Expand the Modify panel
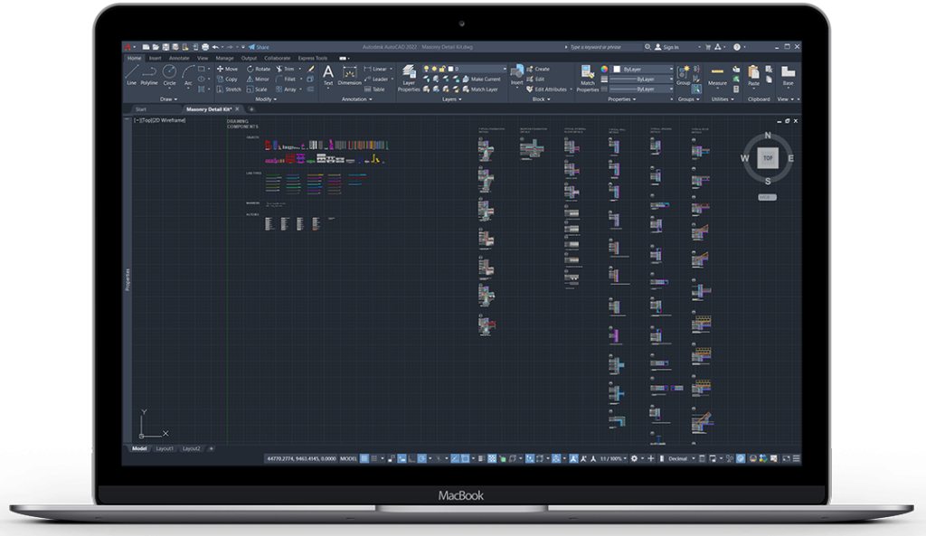Image resolution: width=926 pixels, height=536 pixels. click(266, 99)
